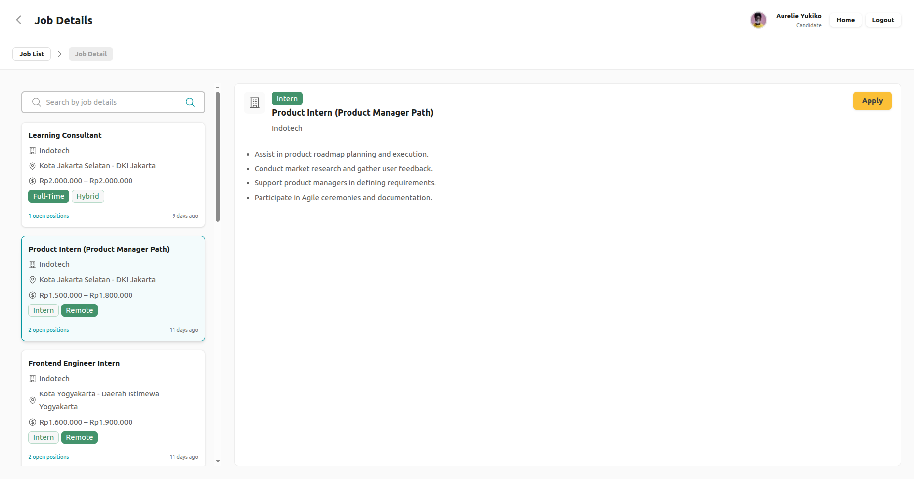Open the Home menu item

point(845,20)
